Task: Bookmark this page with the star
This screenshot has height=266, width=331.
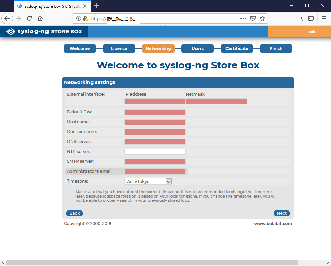Action: [x=262, y=18]
